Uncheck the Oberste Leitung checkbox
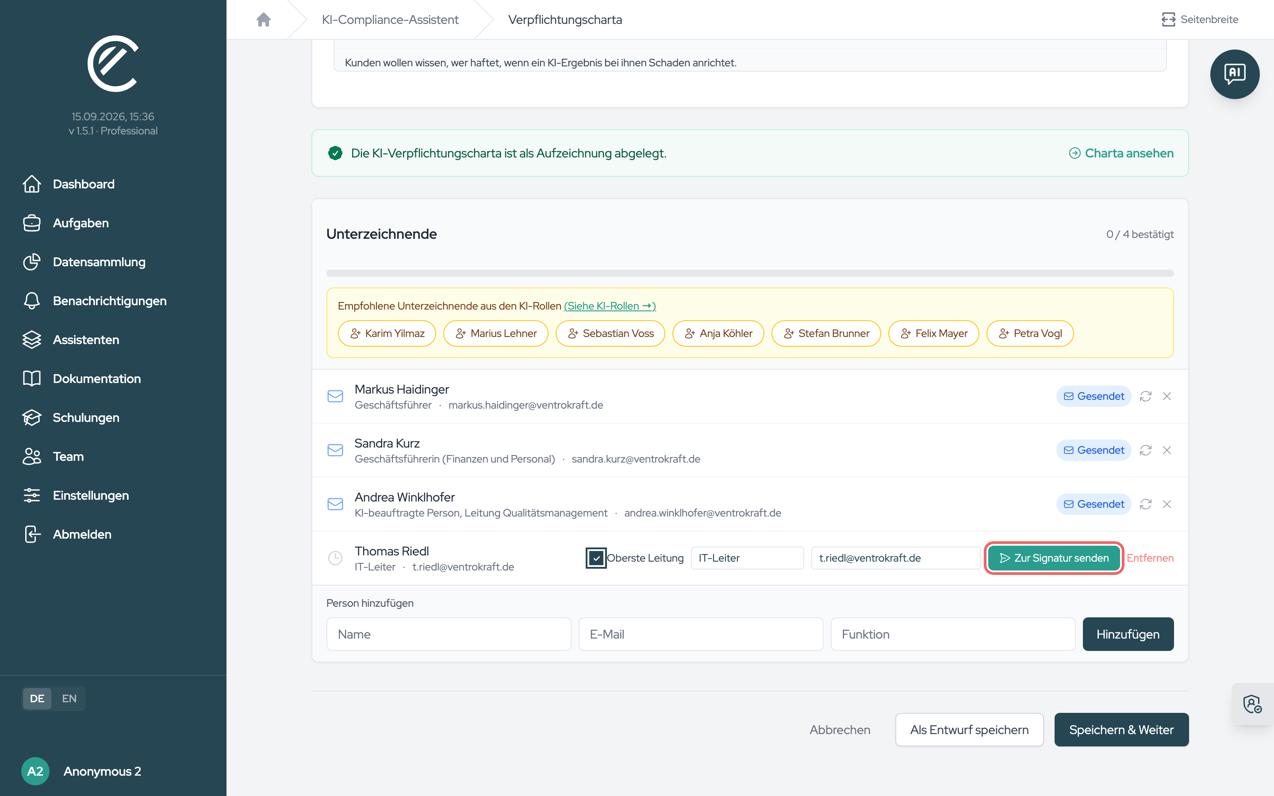This screenshot has width=1274, height=796. (596, 558)
